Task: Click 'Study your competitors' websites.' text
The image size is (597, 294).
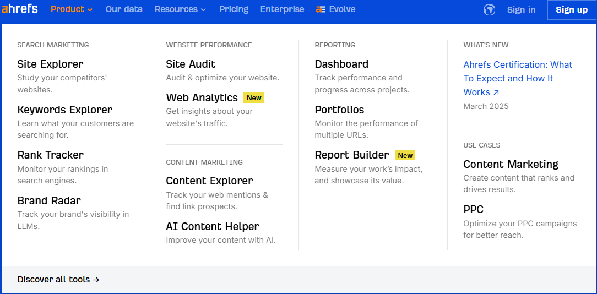Action: [62, 84]
